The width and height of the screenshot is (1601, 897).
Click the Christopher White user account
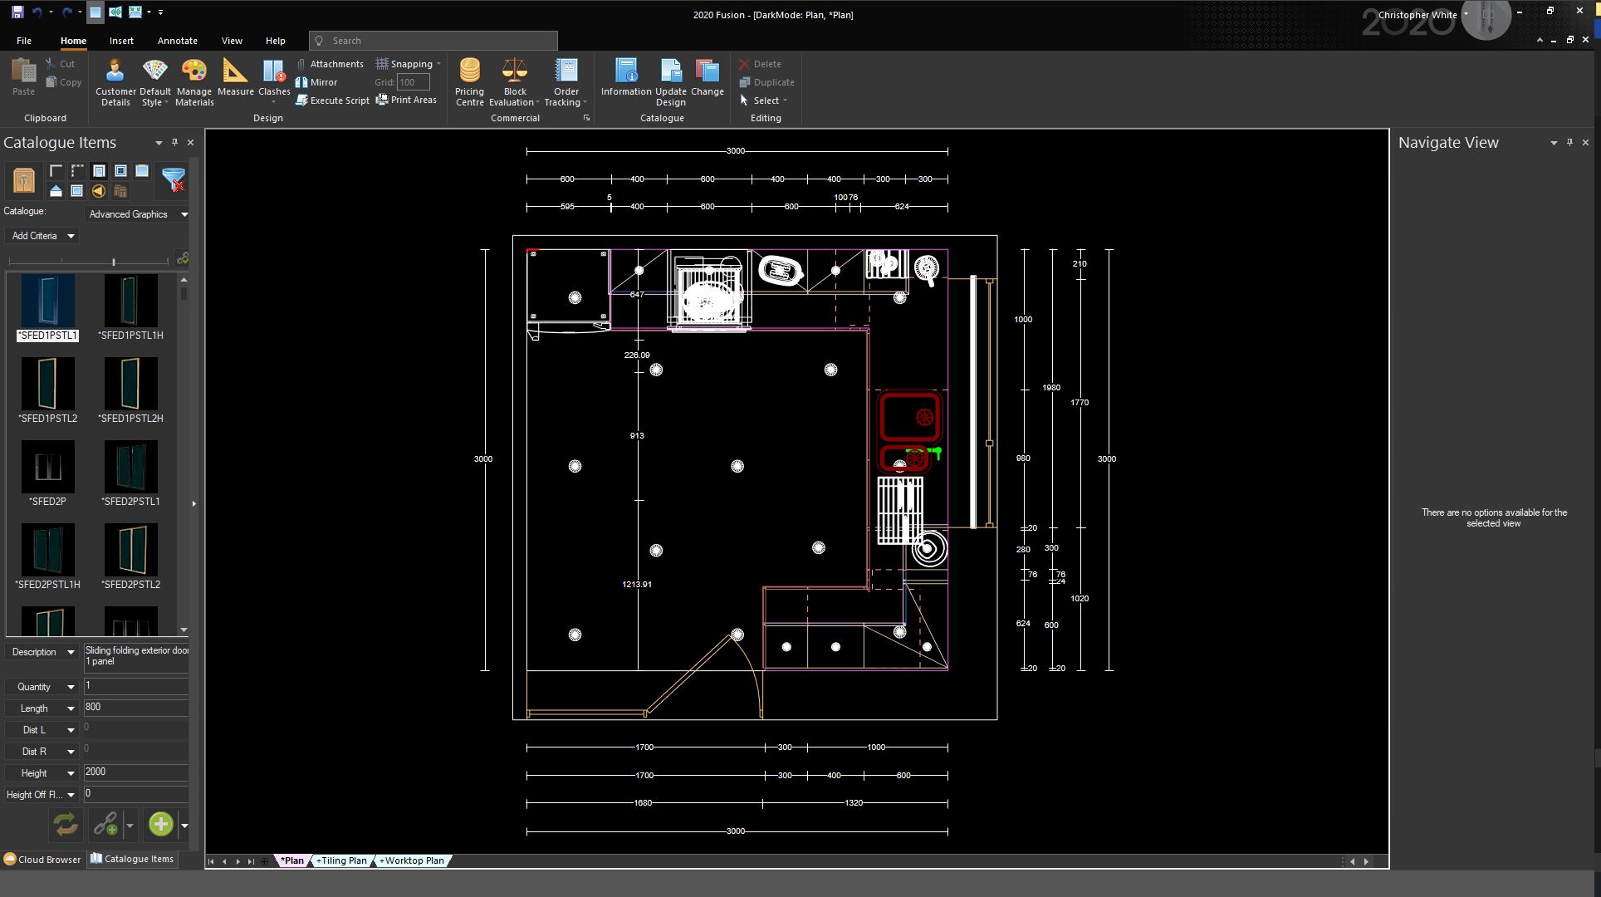[1417, 15]
